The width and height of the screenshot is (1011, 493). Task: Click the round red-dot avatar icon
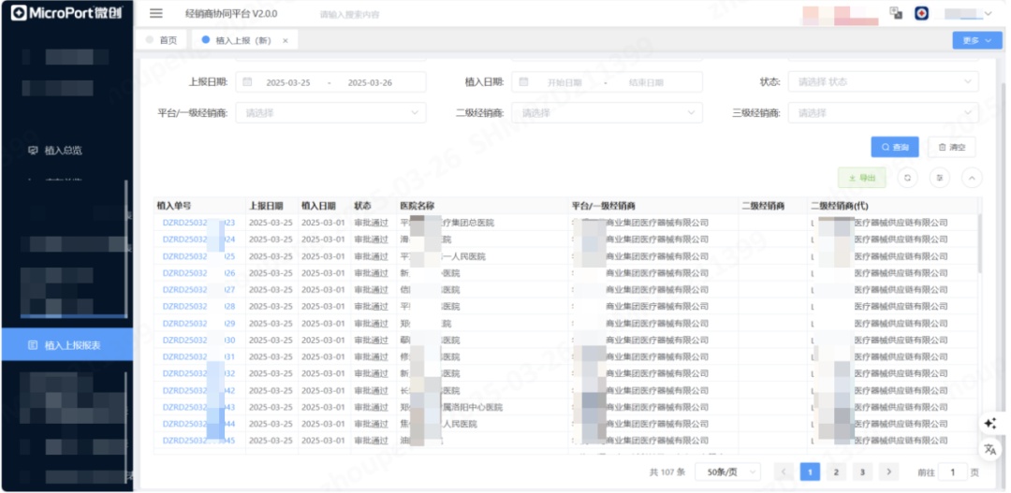[x=922, y=13]
